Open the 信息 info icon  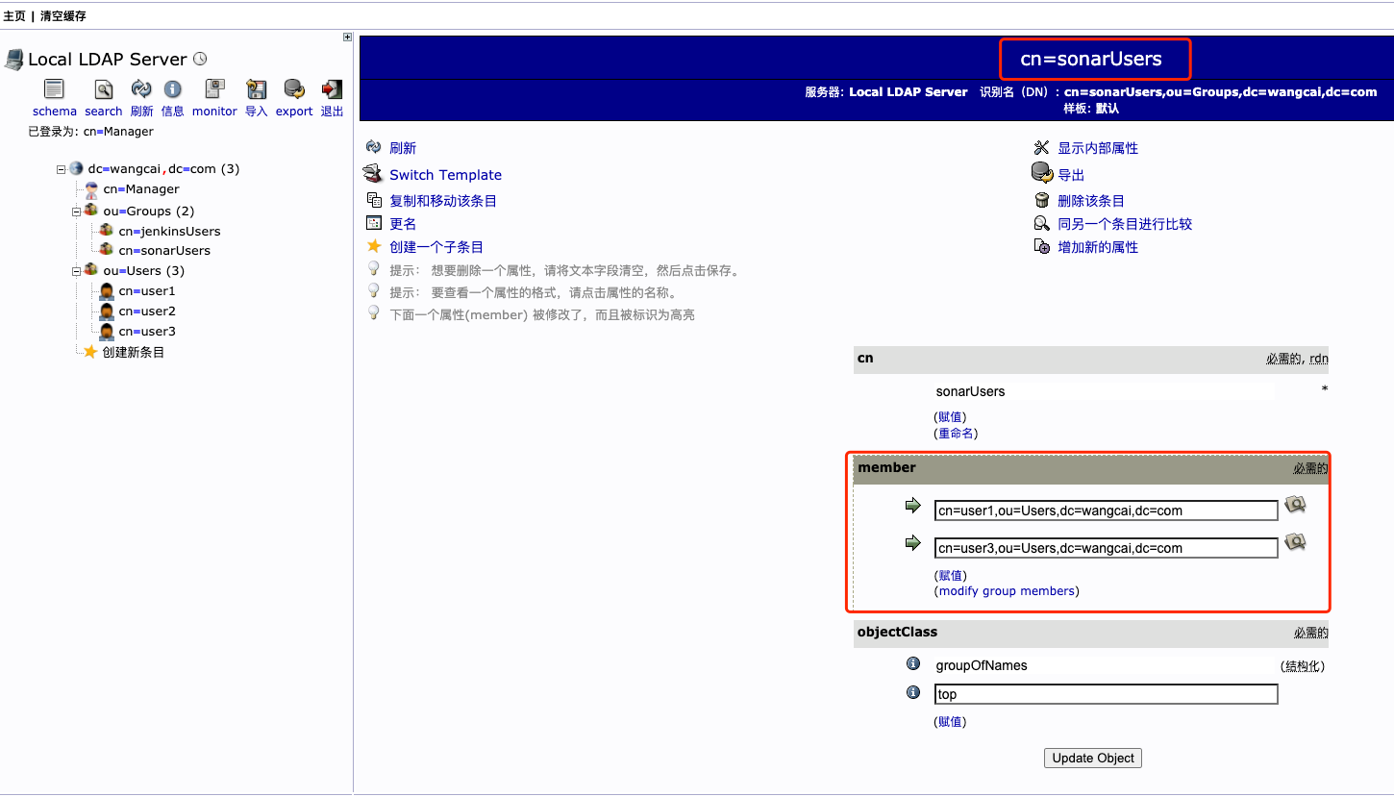[x=173, y=88]
